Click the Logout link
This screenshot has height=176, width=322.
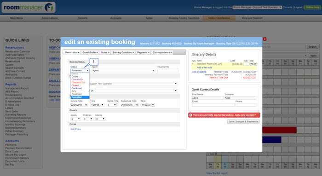298,7
